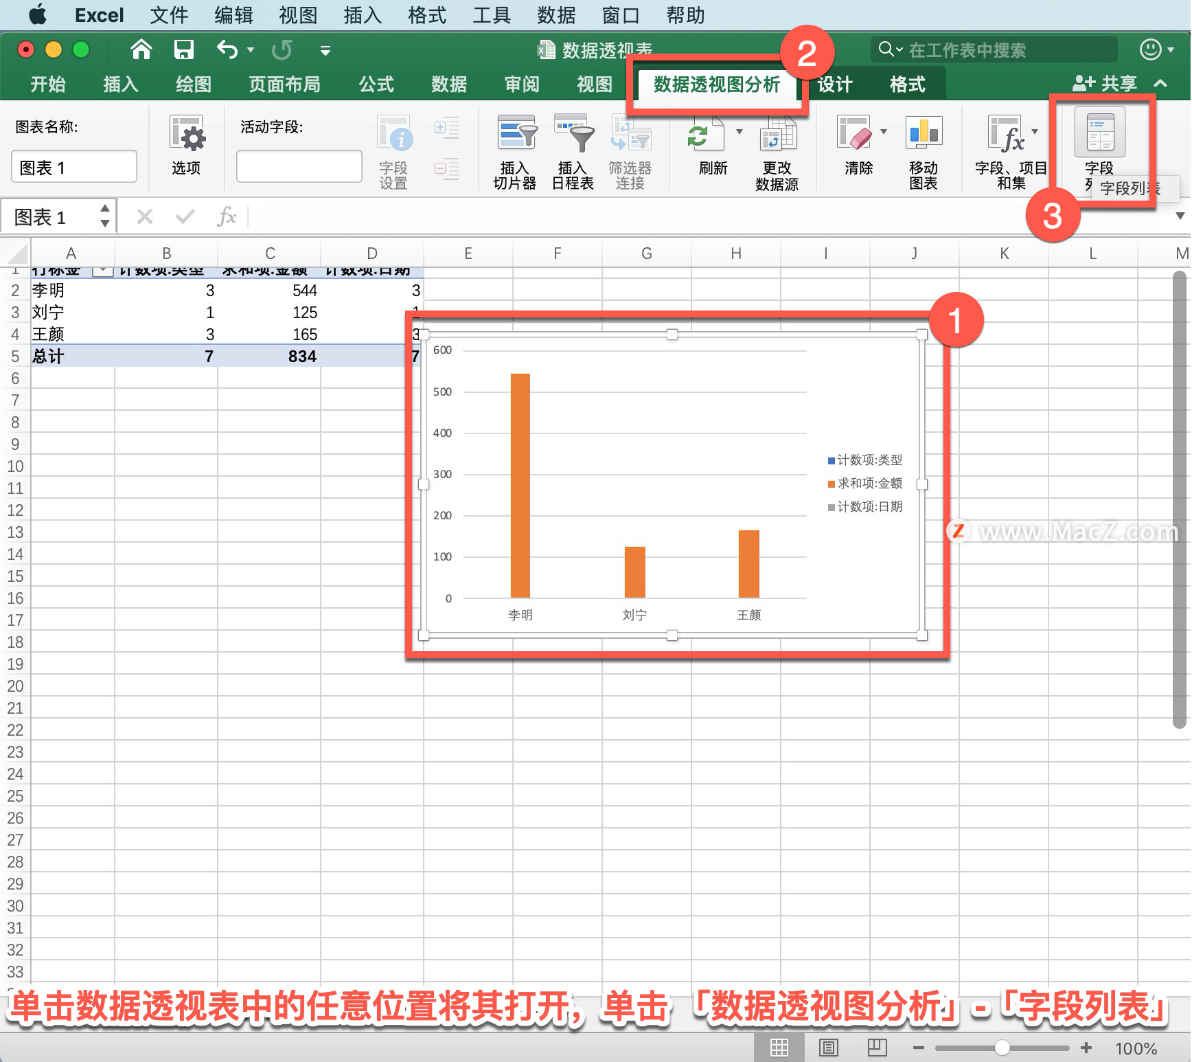The width and height of the screenshot is (1192, 1062).
Task: Click the Select All corner triangle
Action: (17, 253)
